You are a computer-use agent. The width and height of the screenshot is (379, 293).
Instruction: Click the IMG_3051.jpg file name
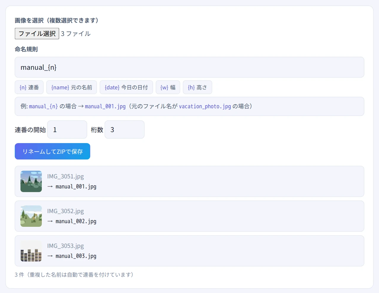66,176
